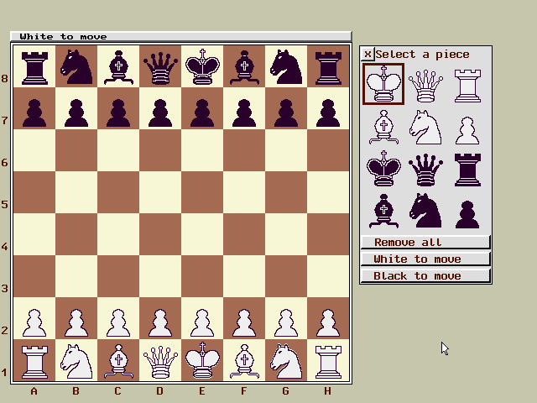Set Black to move in palette

[x=425, y=276]
